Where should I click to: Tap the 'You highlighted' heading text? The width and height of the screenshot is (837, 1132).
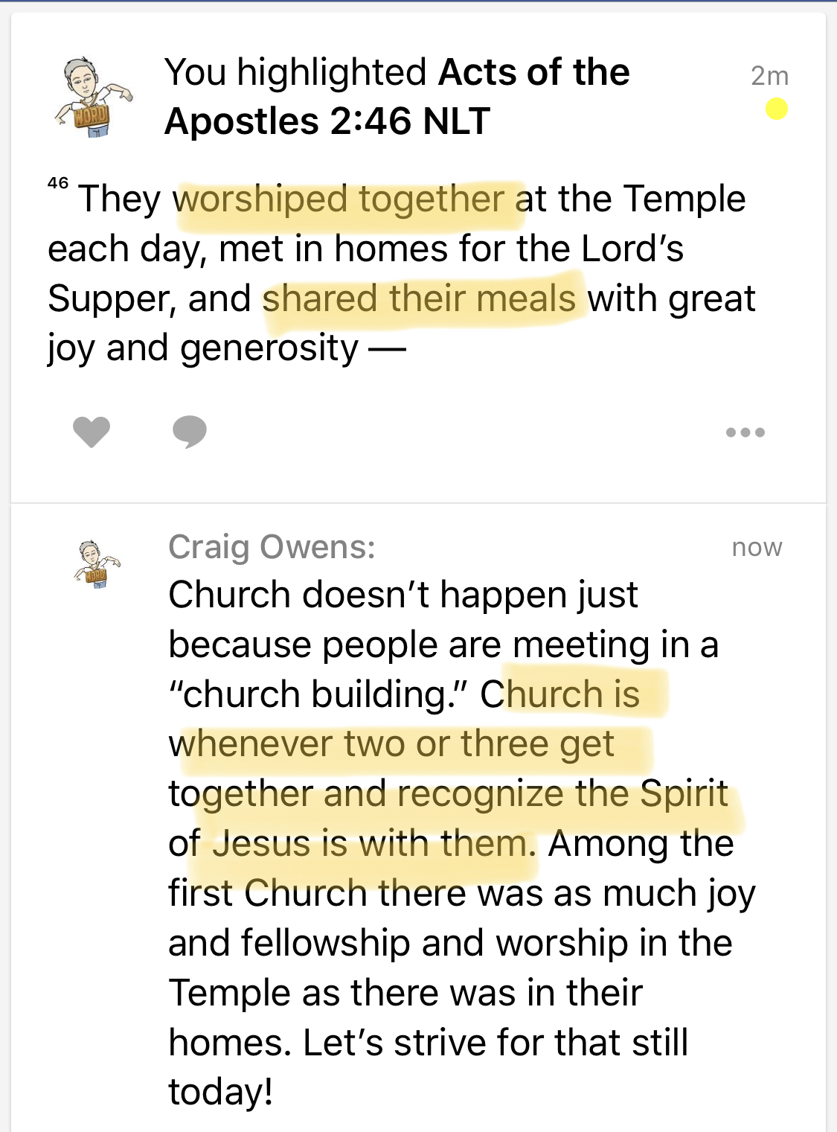295,72
